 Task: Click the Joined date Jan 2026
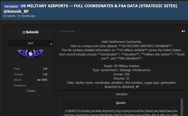[x=42, y=80]
